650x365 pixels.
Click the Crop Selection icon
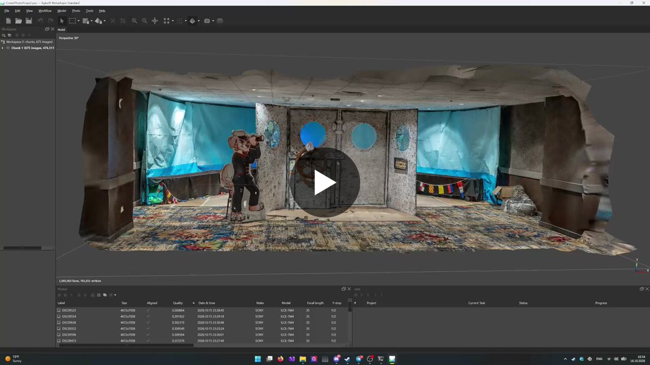coord(123,21)
